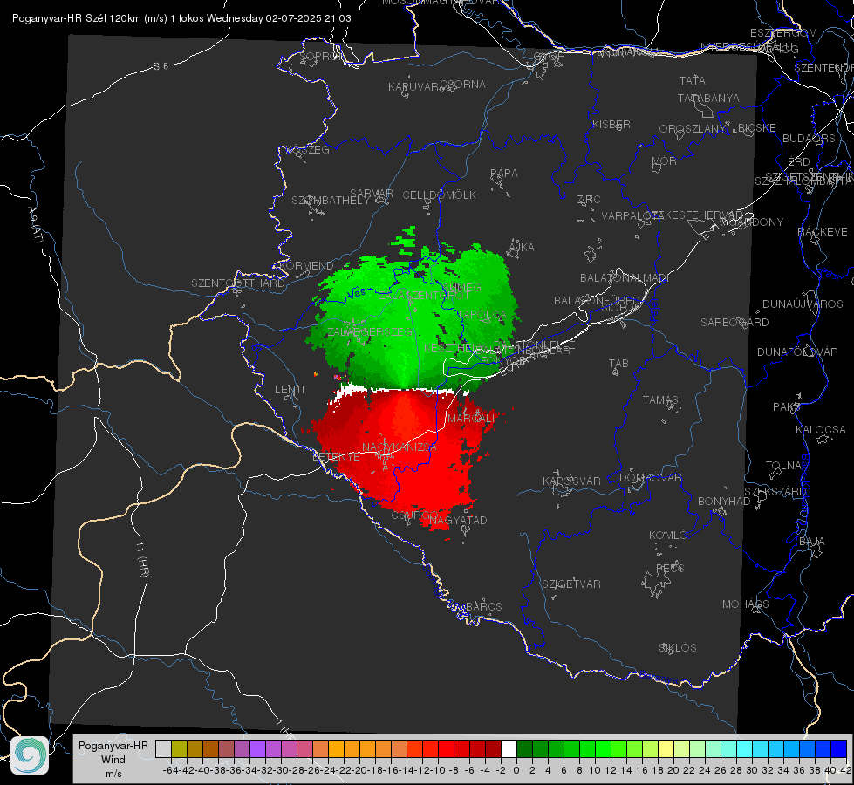Click the KISBER city label
Screen dimensions: 854x785
coord(611,124)
